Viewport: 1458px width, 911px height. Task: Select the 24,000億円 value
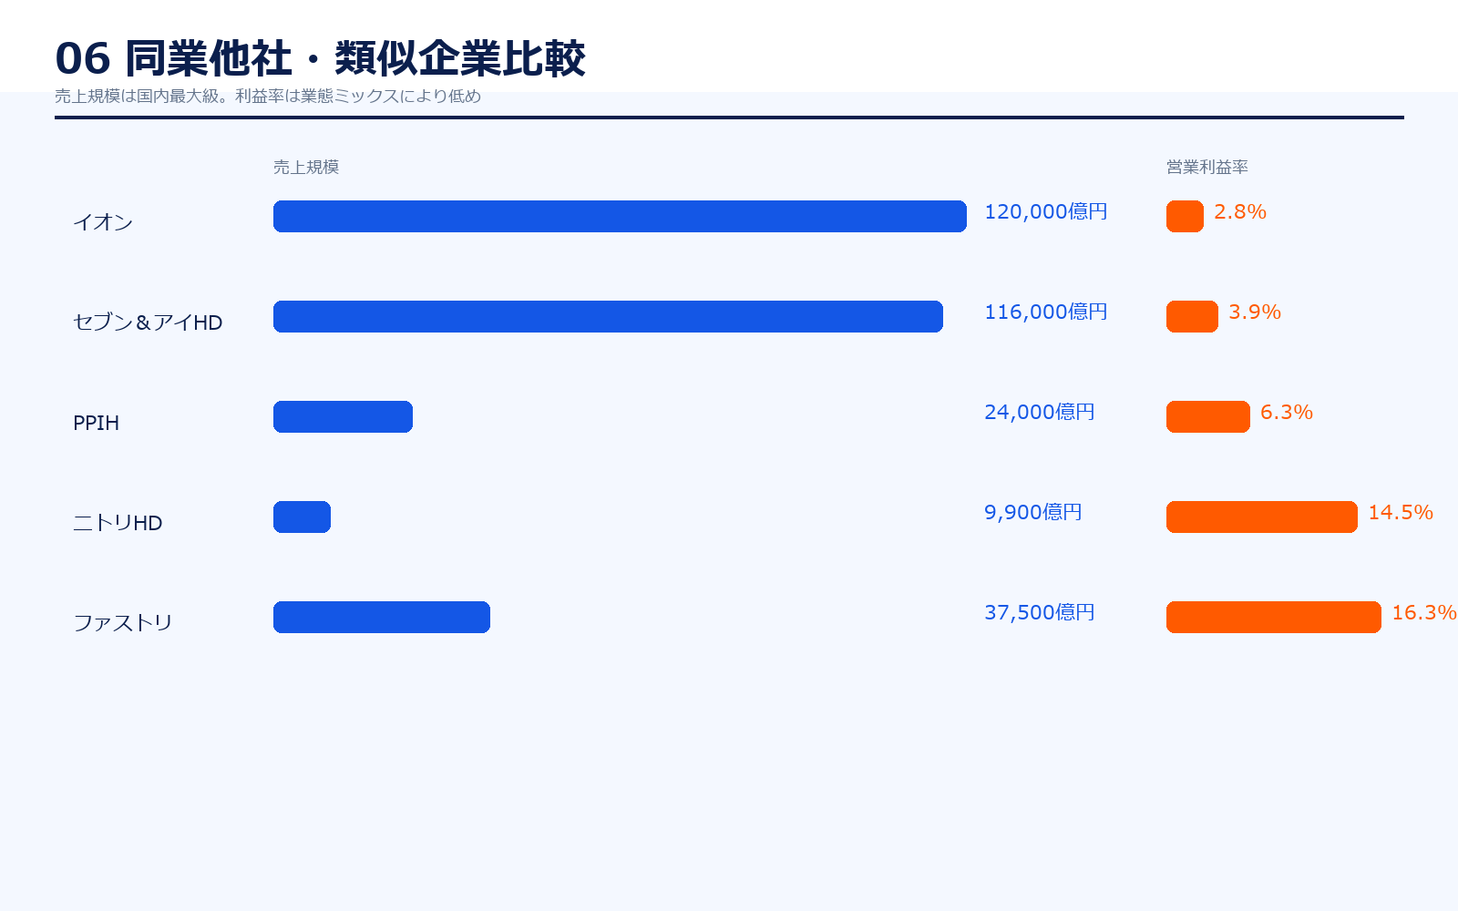[1040, 412]
